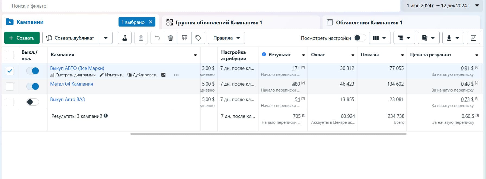Turn off the Метал 04 Кампания toggle
This screenshot has height=179, width=486.
click(33, 86)
